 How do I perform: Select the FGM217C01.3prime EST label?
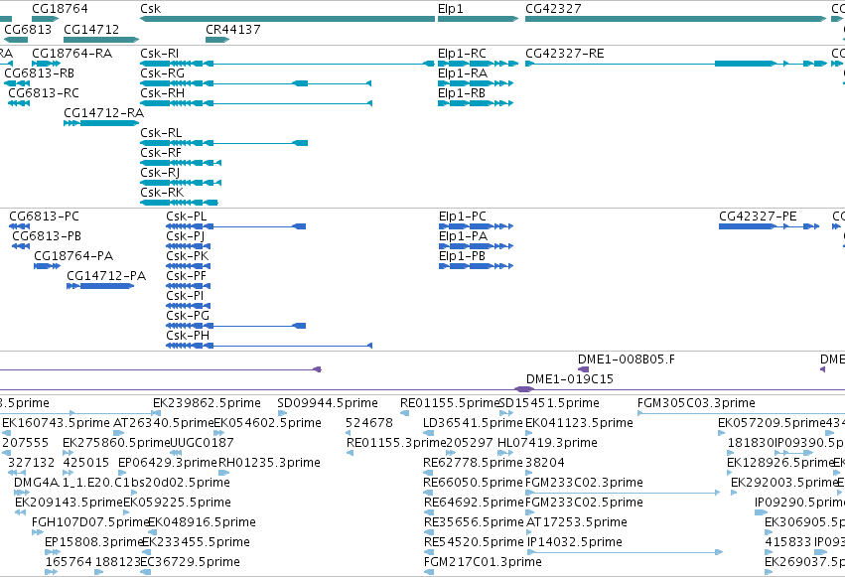click(x=483, y=562)
